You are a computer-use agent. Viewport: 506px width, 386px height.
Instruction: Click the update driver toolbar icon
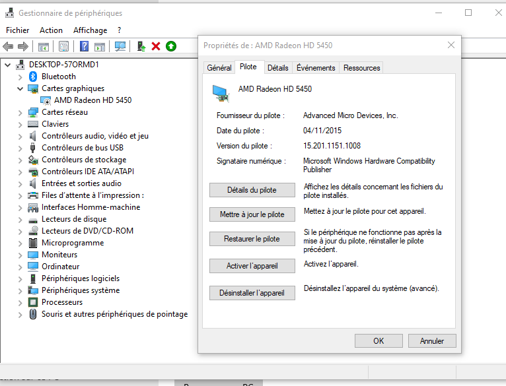click(x=141, y=46)
